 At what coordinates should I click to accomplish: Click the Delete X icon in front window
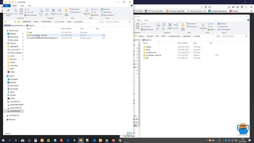53,11
